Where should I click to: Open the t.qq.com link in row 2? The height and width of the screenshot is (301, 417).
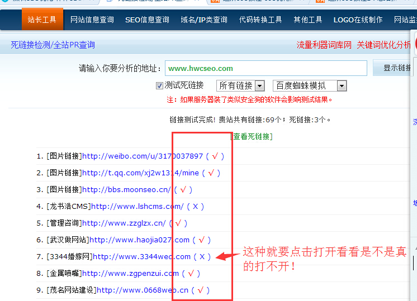pyautogui.click(x=140, y=173)
